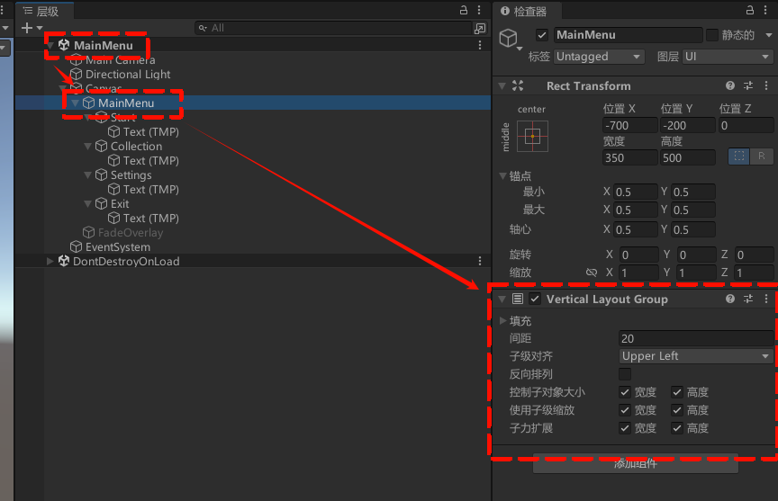
Task: Toggle Control Child Size height (高度) checkbox
Action: coord(677,392)
